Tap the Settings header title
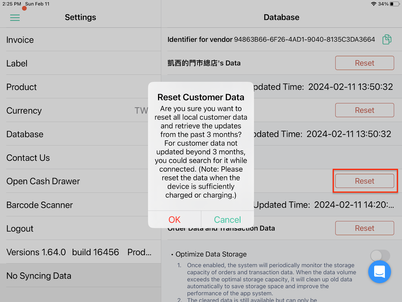 click(x=80, y=17)
